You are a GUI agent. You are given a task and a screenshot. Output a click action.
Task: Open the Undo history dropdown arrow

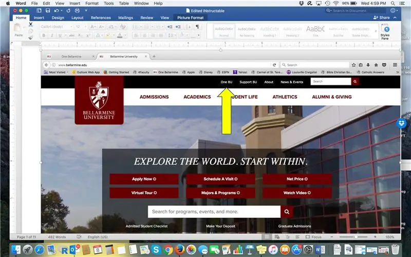62,11
